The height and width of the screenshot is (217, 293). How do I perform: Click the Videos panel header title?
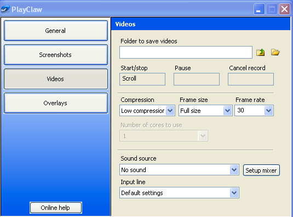pos(125,24)
